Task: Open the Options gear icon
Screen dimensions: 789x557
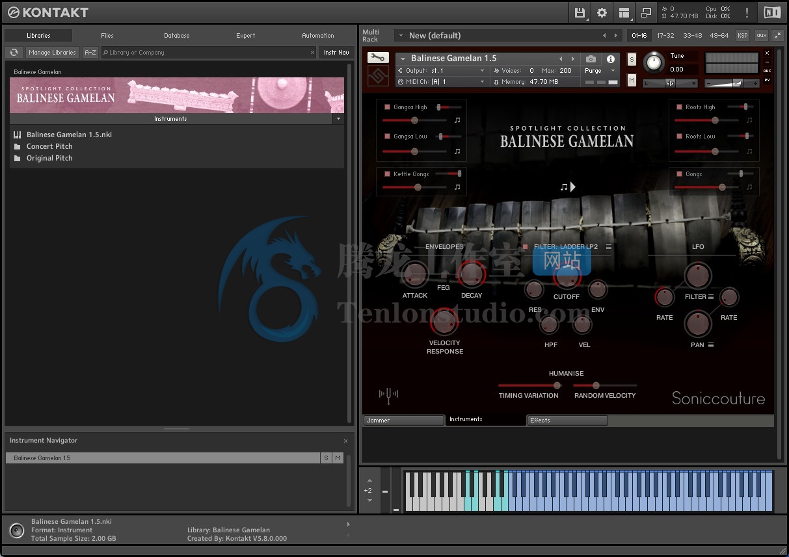Action: (602, 12)
